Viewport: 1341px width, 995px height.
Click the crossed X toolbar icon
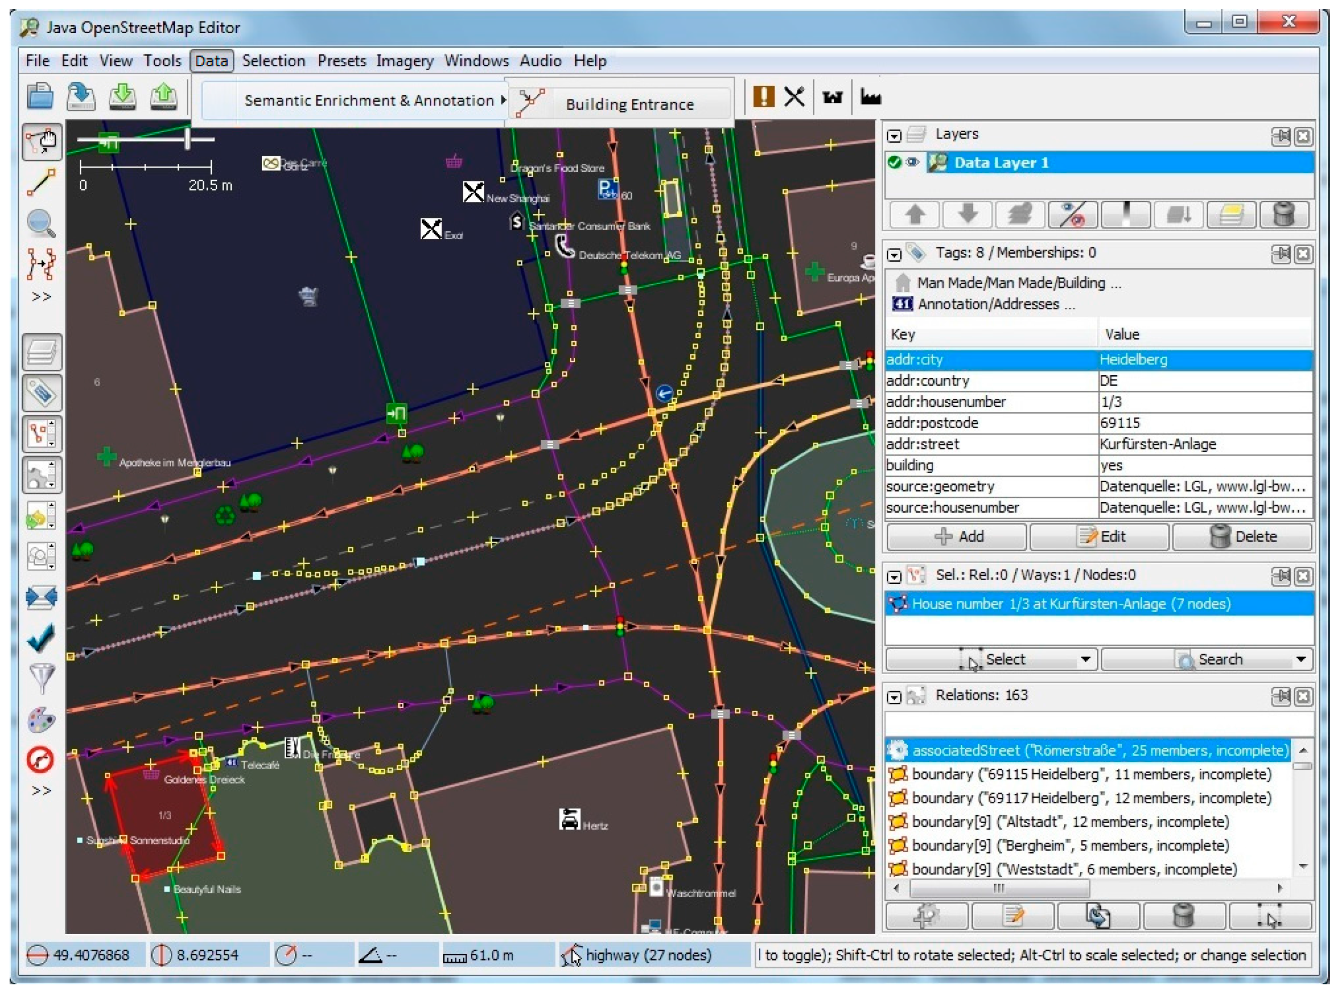(794, 96)
